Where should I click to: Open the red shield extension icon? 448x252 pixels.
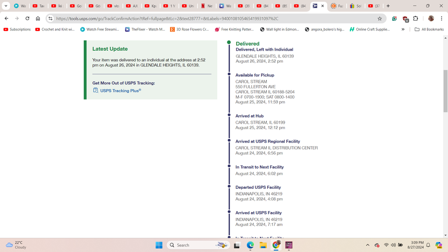click(x=405, y=19)
